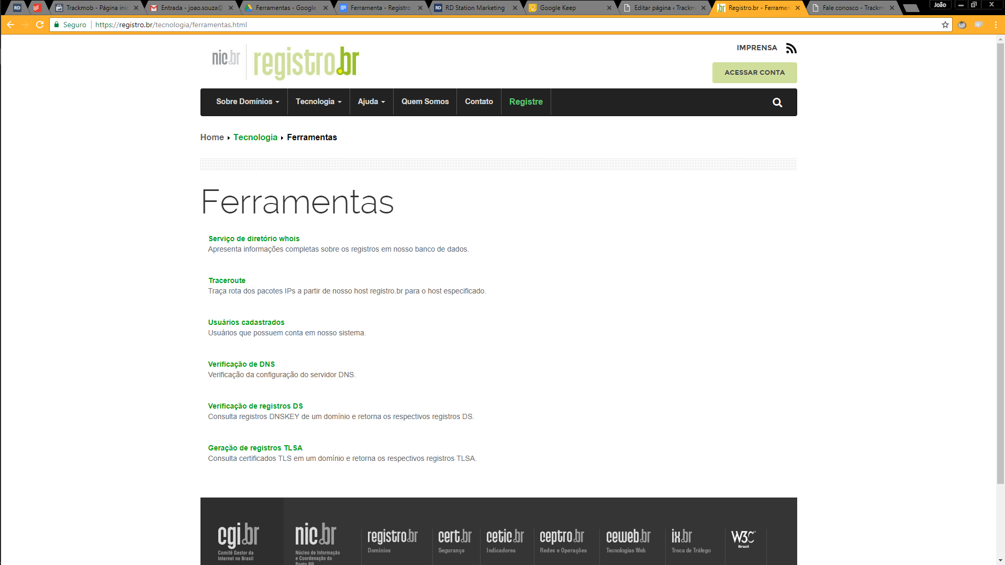Viewport: 1005px width, 565px height.
Task: Expand the Sobre Domínios dropdown menu
Action: (247, 102)
